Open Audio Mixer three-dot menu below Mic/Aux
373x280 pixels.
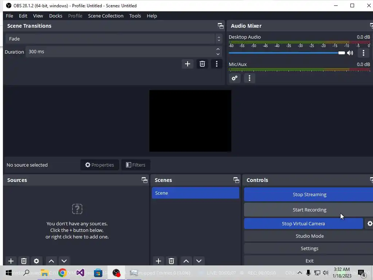[249, 78]
